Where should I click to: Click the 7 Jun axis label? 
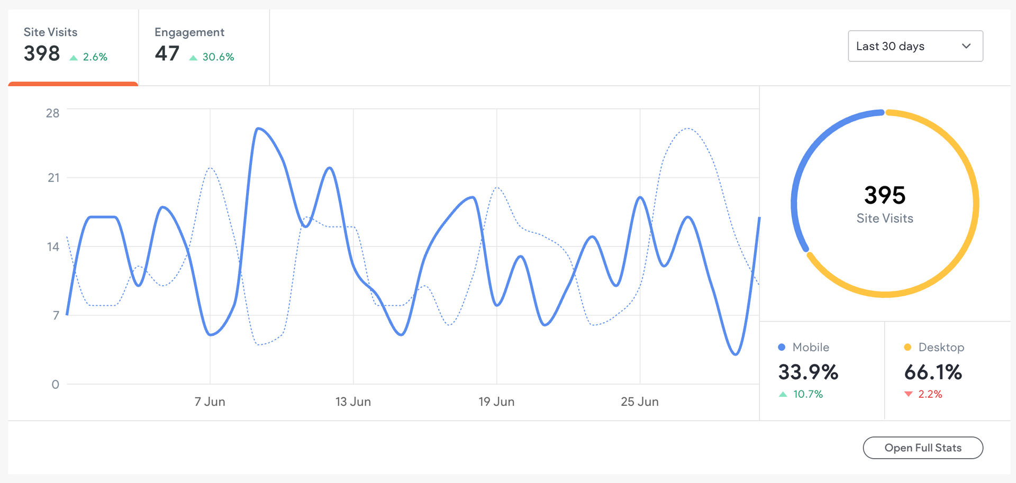click(x=210, y=402)
